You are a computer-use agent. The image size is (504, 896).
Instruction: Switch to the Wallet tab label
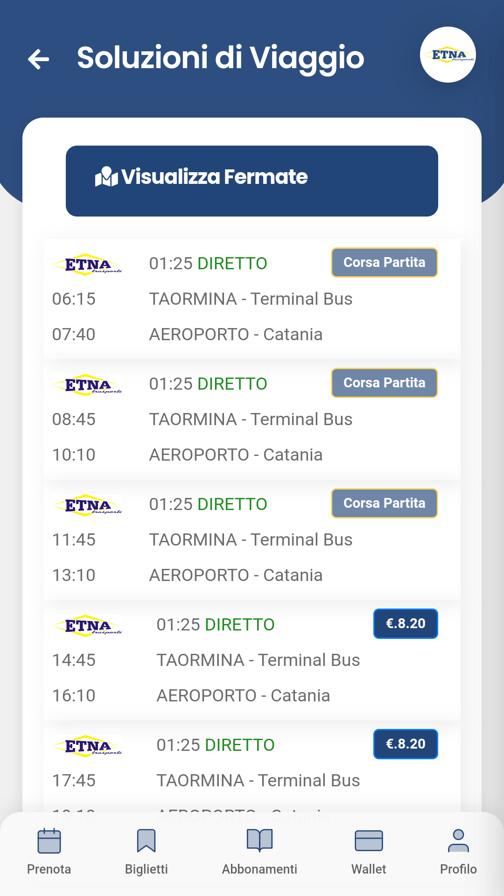[x=369, y=869]
